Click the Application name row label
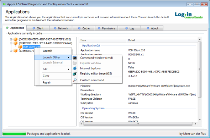This screenshot has height=138, width=210. coord(90,50)
